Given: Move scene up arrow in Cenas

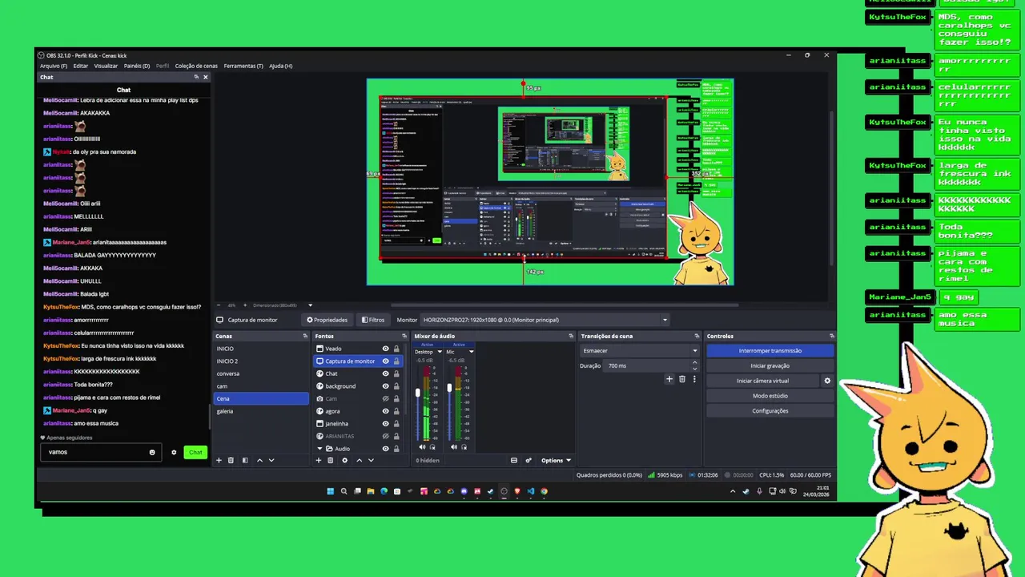Looking at the screenshot, I should (x=259, y=460).
